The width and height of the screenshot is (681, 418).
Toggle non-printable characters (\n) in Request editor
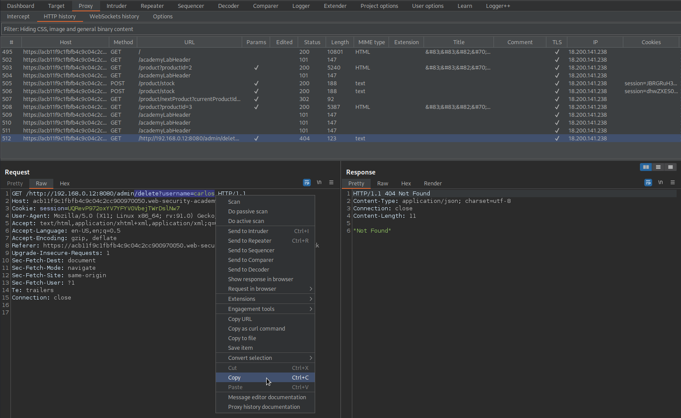tap(319, 182)
